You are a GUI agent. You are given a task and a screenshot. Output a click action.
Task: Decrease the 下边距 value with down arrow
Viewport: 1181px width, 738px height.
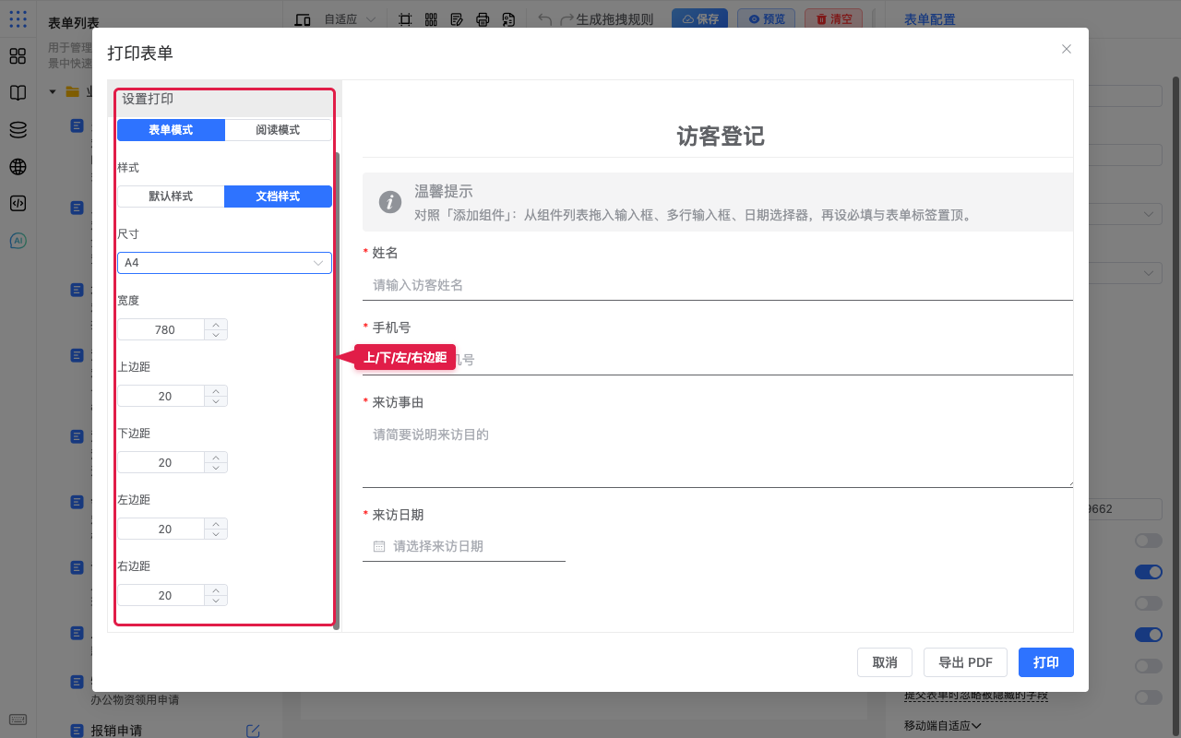pyautogui.click(x=216, y=468)
